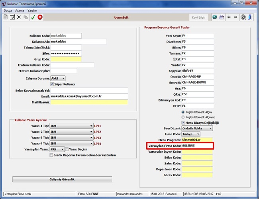This screenshot has height=199, width=259.
Task: Confirm with the green checkmark icon
Action: point(33,17)
